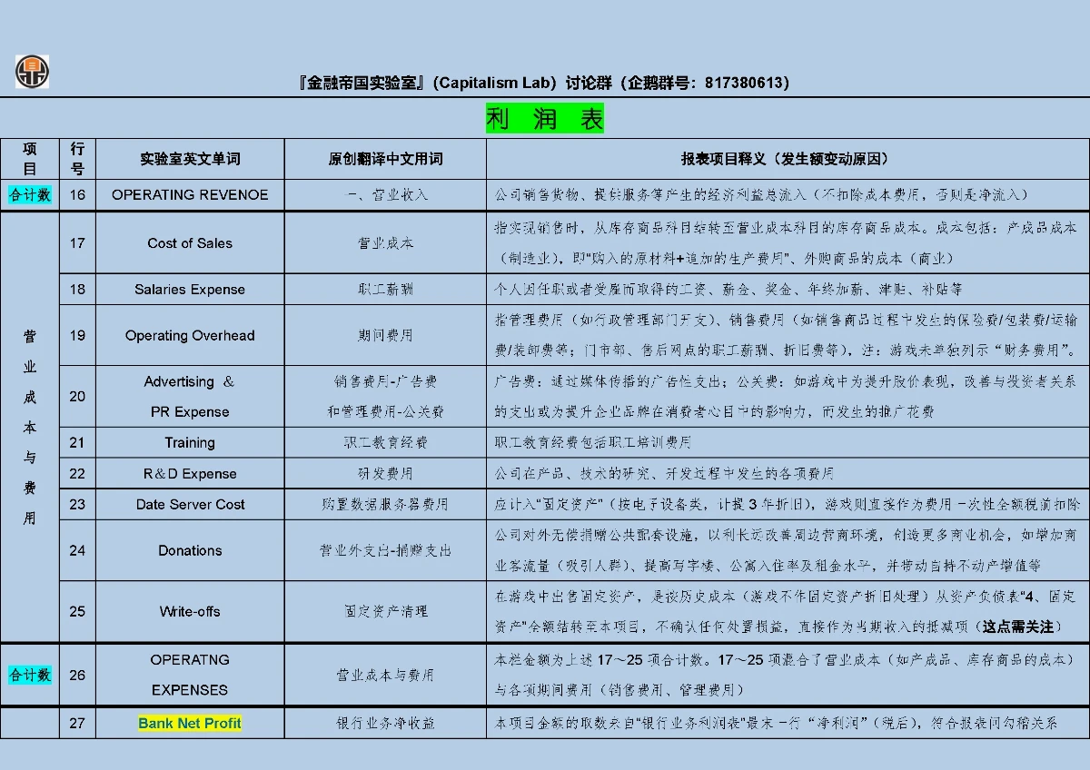Select the vertical 营业成本与费用 merged cell
This screenshot has height=770, width=1090.
coord(30,427)
